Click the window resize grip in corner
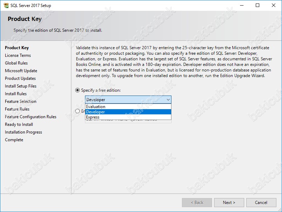Screen dimensions: 282x212 point(280,210)
